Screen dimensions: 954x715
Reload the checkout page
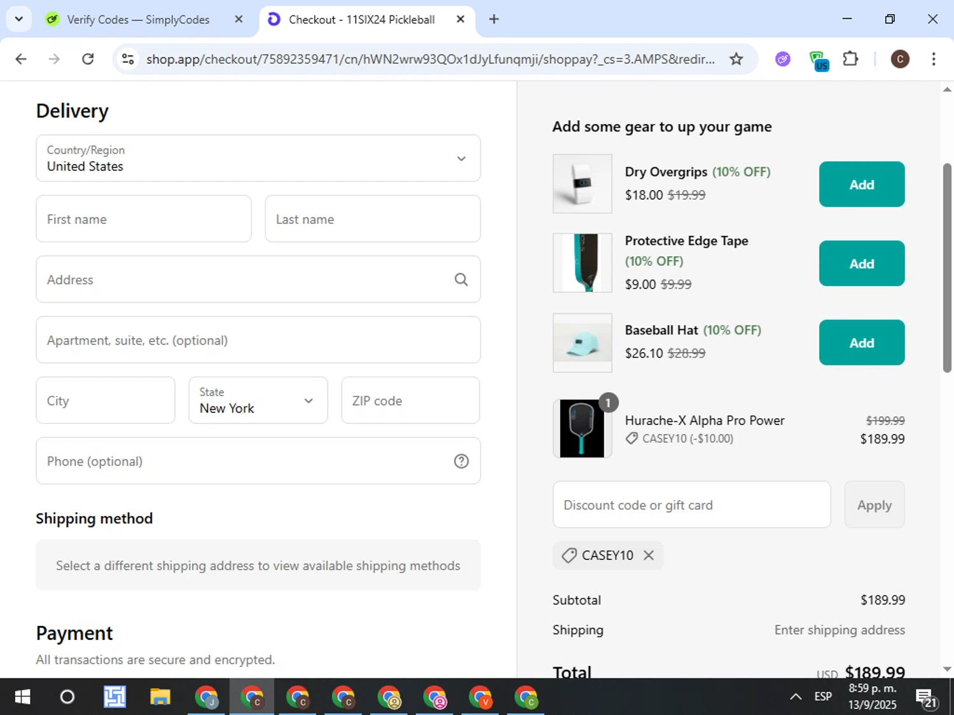tap(88, 59)
